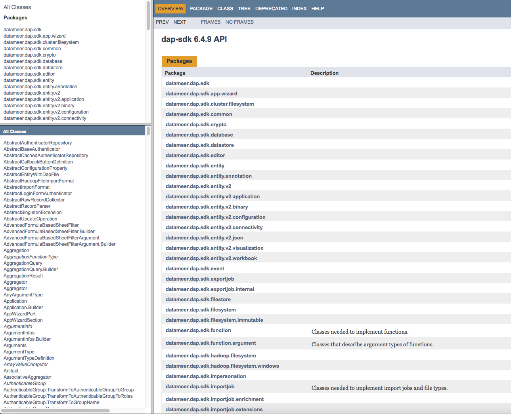511x414 pixels.
Task: Open datameer.dap.sdk.database in the table
Action: click(199, 135)
